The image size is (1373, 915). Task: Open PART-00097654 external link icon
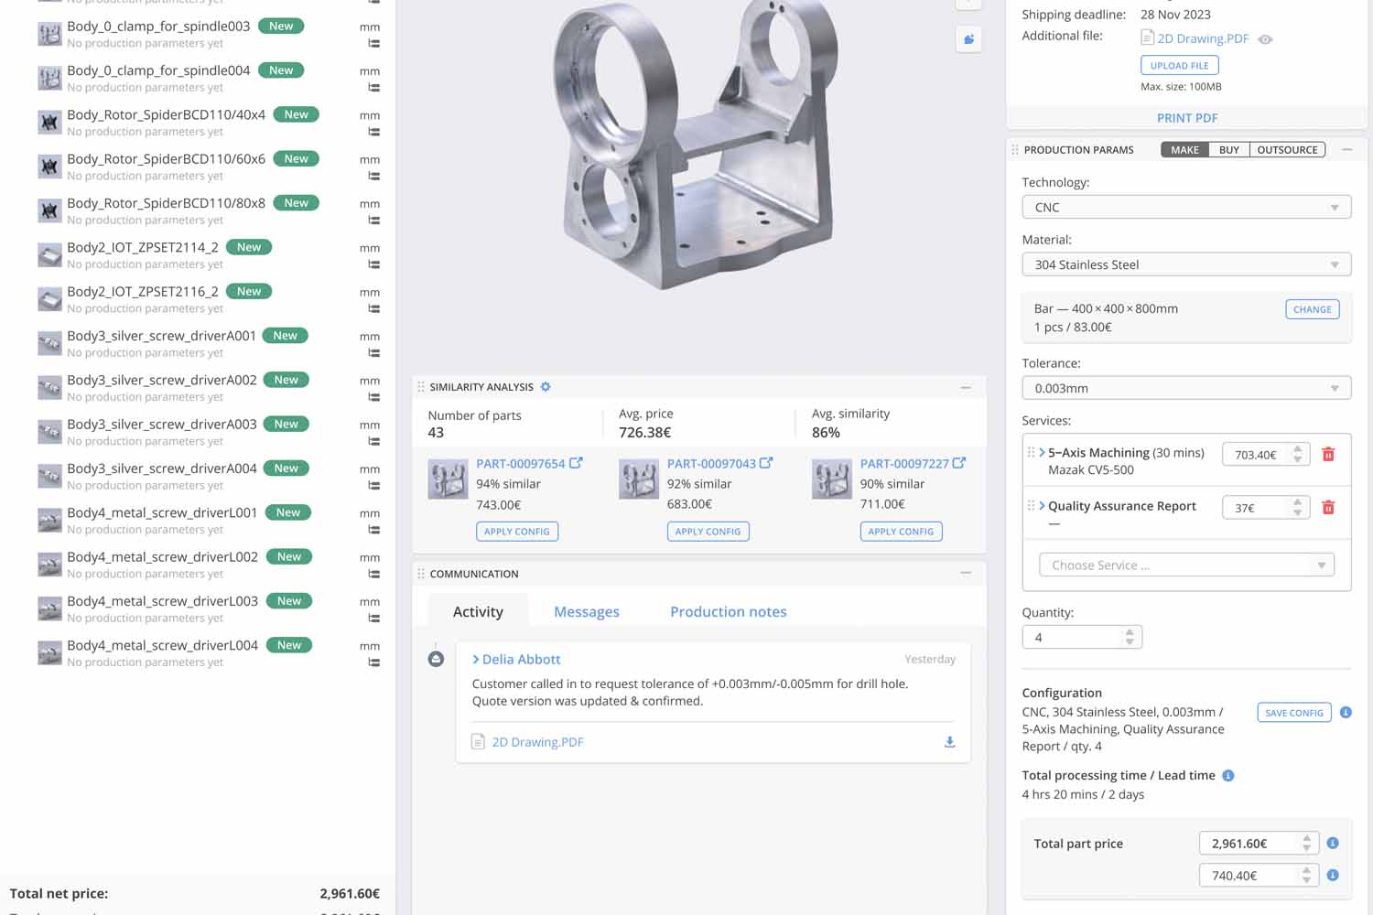click(x=576, y=463)
